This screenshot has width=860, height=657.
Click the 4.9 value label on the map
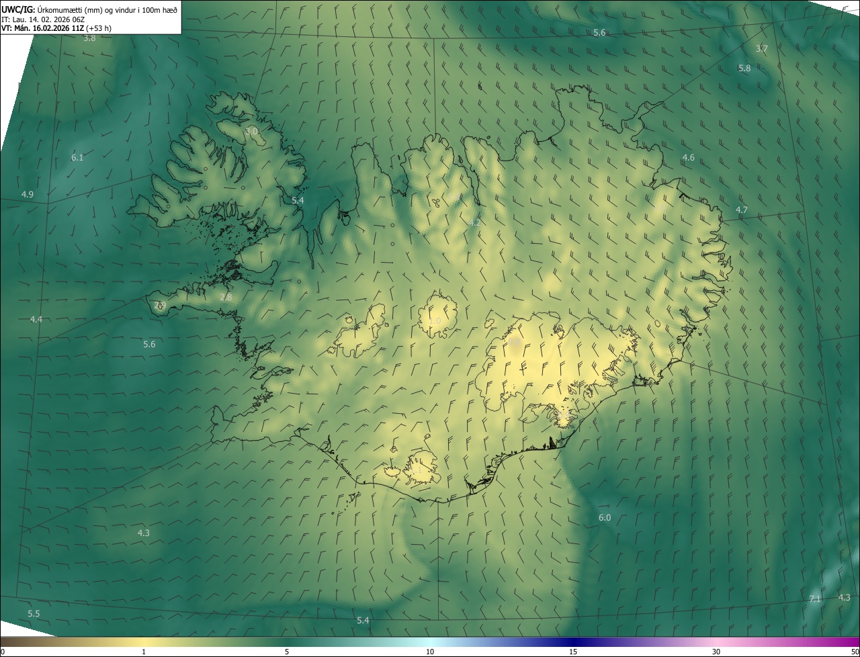[28, 195]
